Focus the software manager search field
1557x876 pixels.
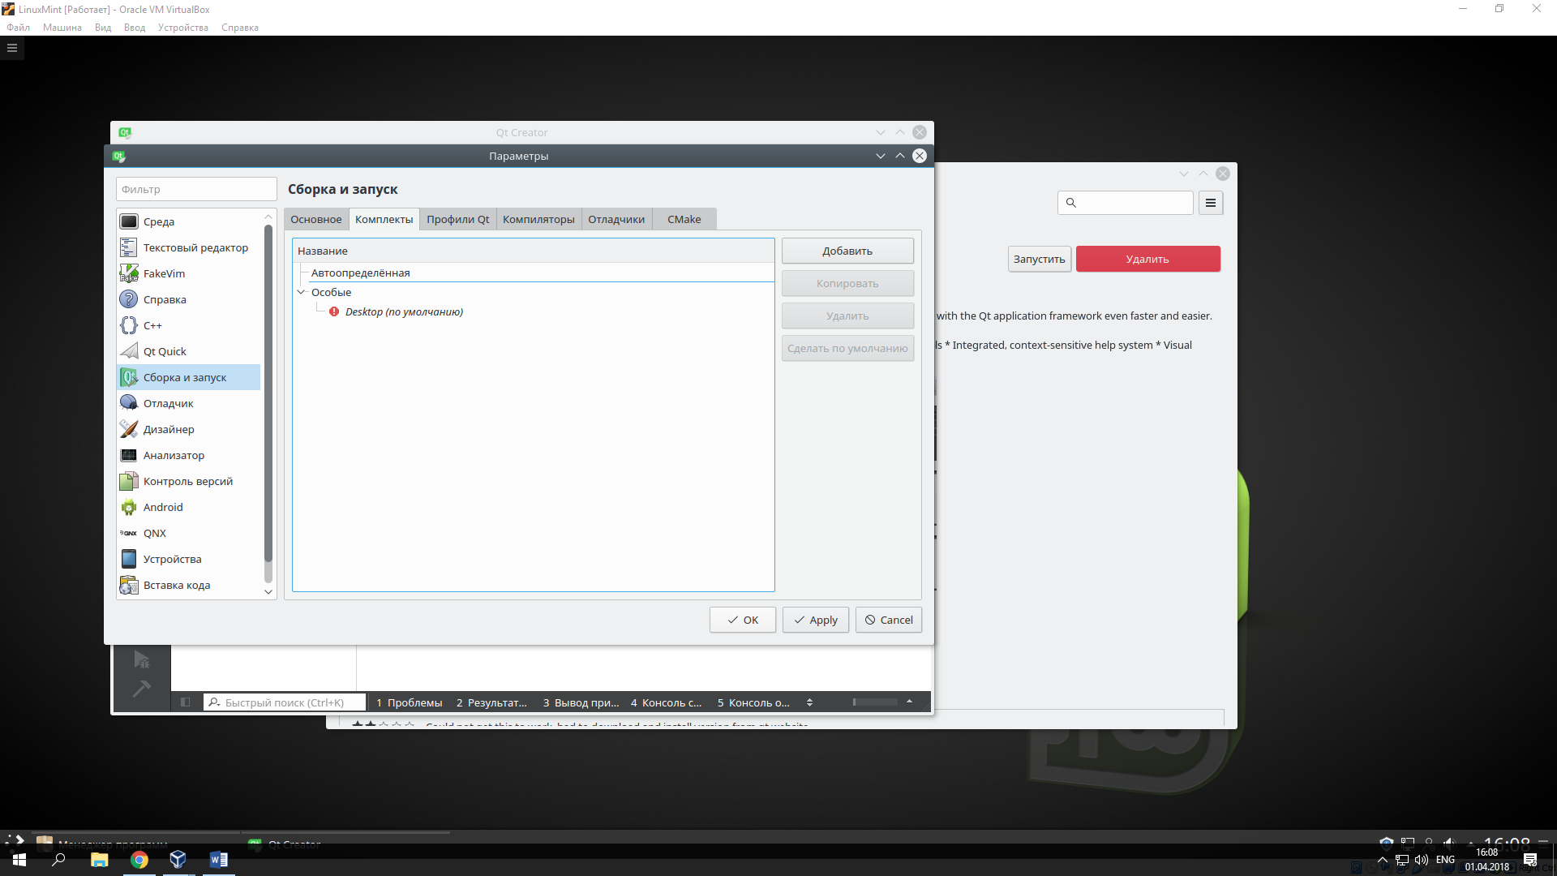pyautogui.click(x=1125, y=203)
